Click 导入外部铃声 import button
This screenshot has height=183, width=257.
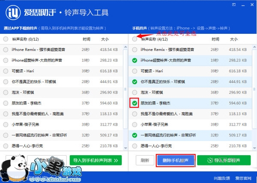(224, 160)
